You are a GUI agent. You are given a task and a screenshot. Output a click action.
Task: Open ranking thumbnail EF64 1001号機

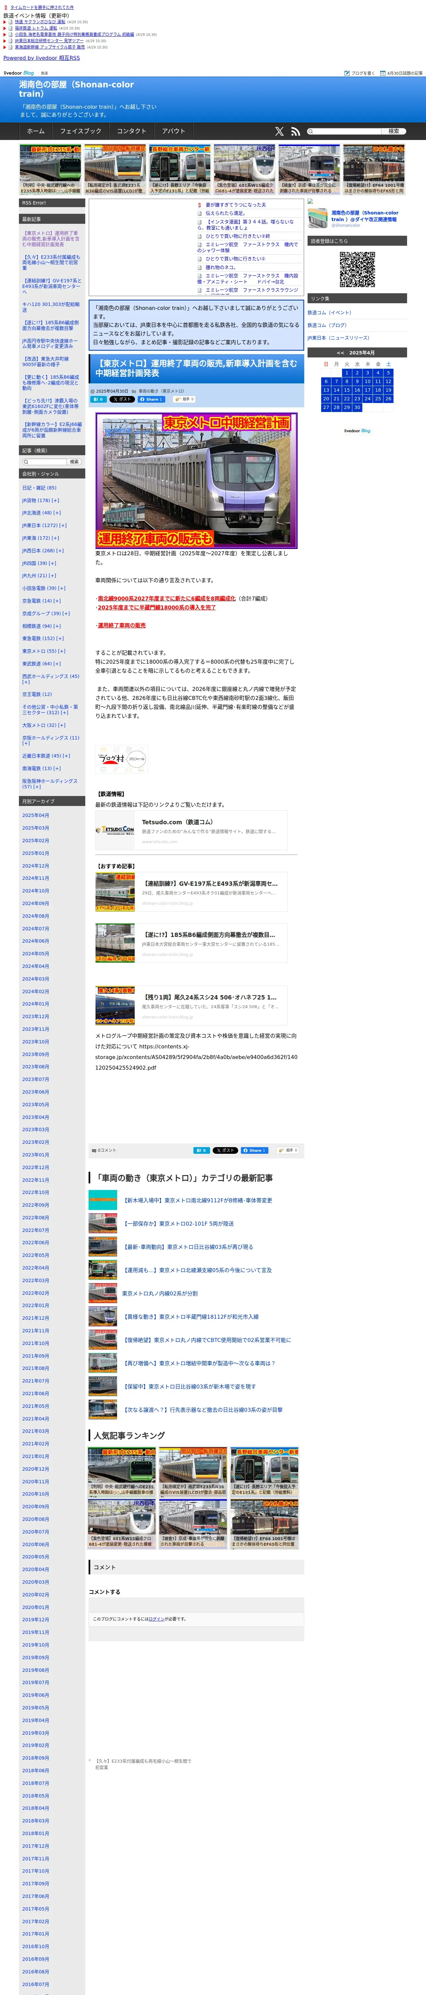coord(264,1524)
